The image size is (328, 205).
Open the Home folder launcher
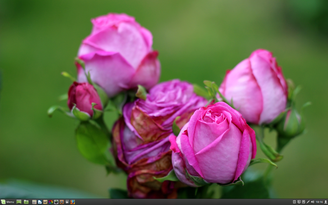pyautogui.click(x=26, y=202)
